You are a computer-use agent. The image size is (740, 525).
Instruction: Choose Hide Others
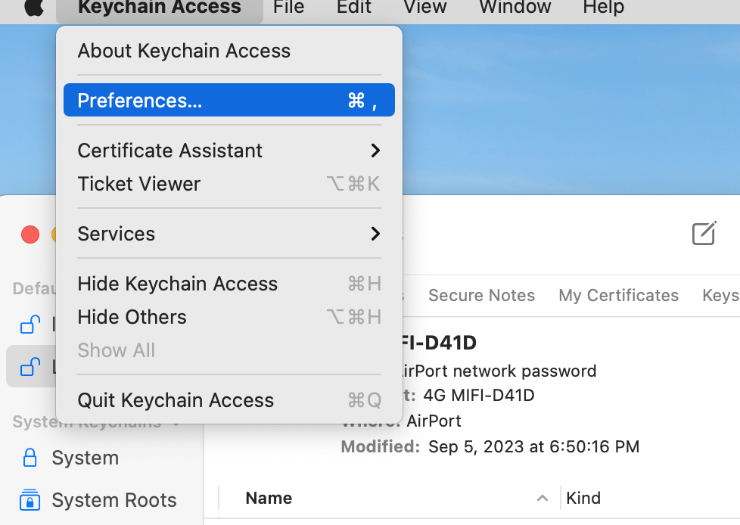pos(229,316)
